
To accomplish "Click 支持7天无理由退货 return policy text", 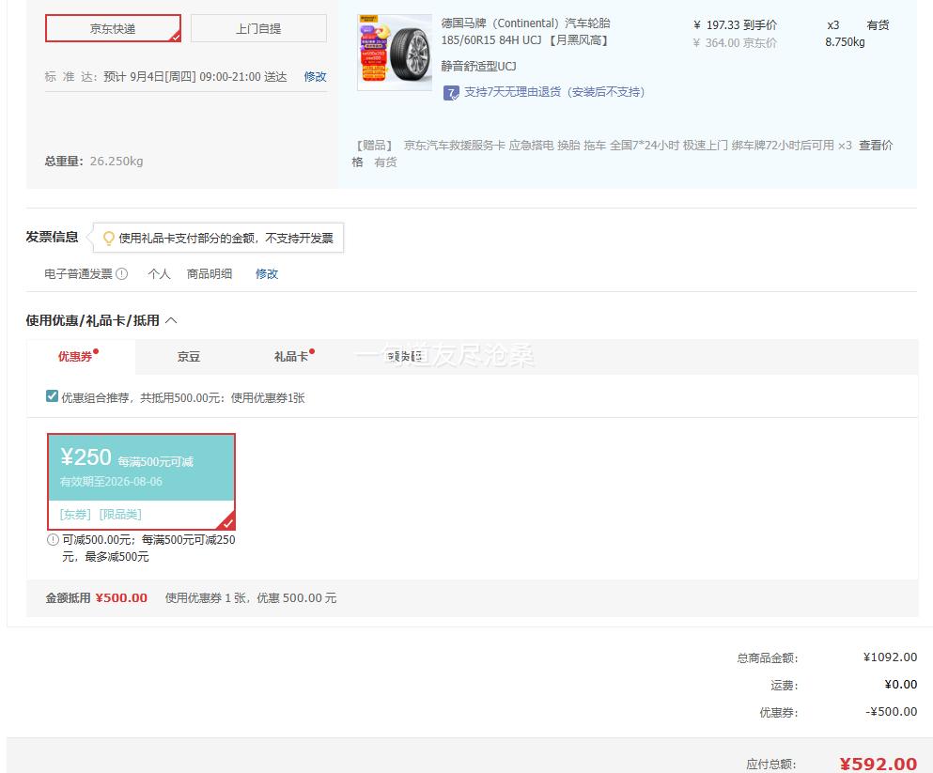I will click(554, 91).
